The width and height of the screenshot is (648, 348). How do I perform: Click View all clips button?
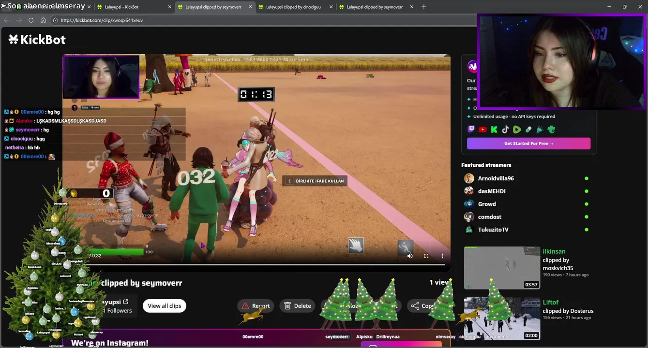(165, 306)
